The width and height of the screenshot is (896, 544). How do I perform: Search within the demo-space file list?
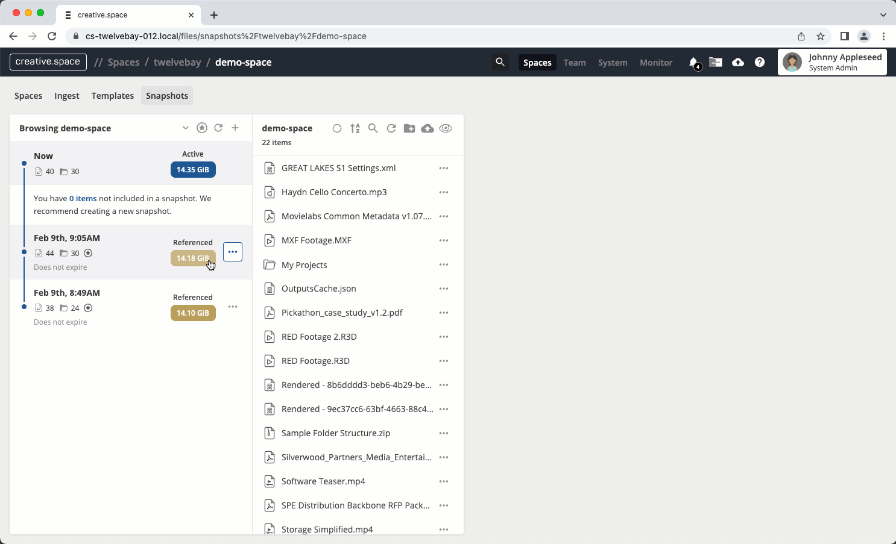pyautogui.click(x=373, y=128)
